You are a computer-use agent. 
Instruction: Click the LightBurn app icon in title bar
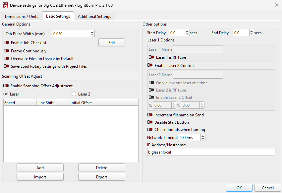(x=5, y=5)
